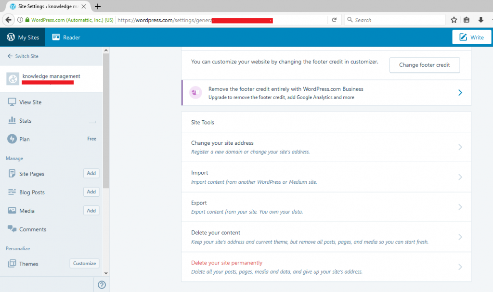The height and width of the screenshot is (292, 493).
Task: Open the browser bookmarks list icon
Action: point(467,20)
